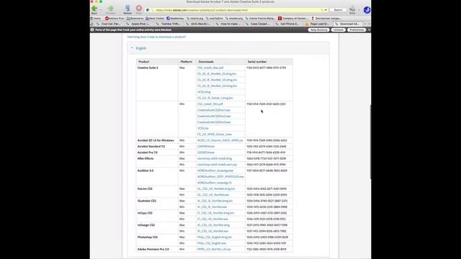Image resolution: width=461 pixels, height=259 pixels.
Task: Click the Search button beside the URL bar
Action: click(x=338, y=10)
